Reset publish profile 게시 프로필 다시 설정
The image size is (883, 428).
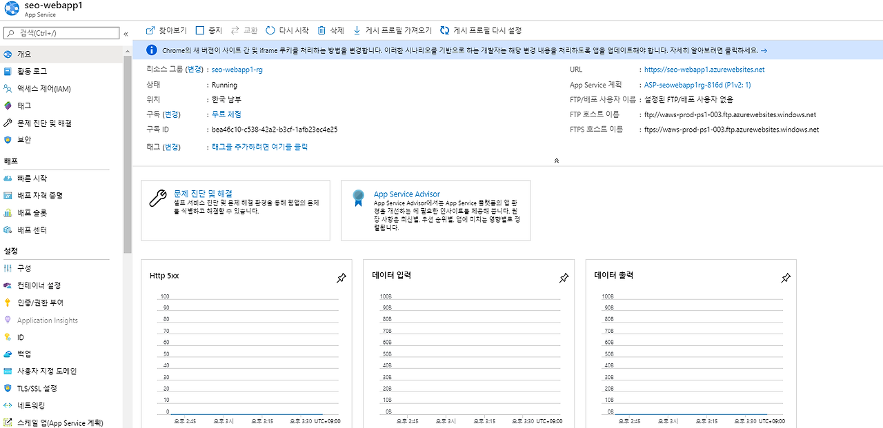click(481, 30)
